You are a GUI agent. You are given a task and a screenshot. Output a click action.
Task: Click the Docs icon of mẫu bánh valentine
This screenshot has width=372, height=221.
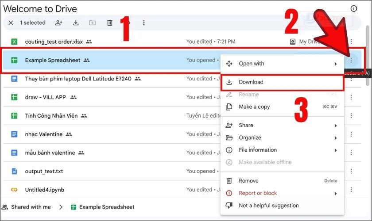(x=14, y=152)
